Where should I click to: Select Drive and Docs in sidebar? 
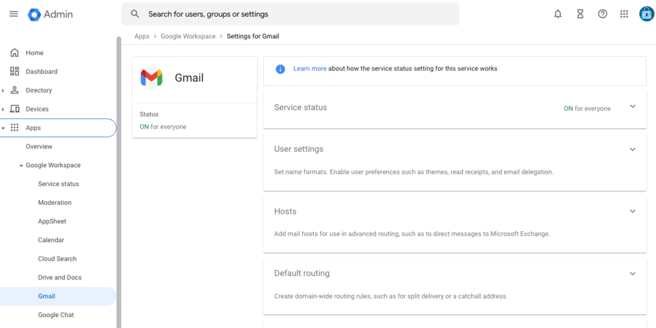coord(60,277)
